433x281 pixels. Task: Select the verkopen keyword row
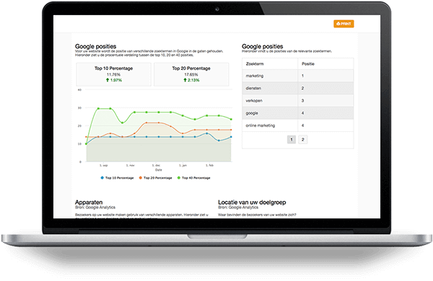pyautogui.click(x=297, y=101)
